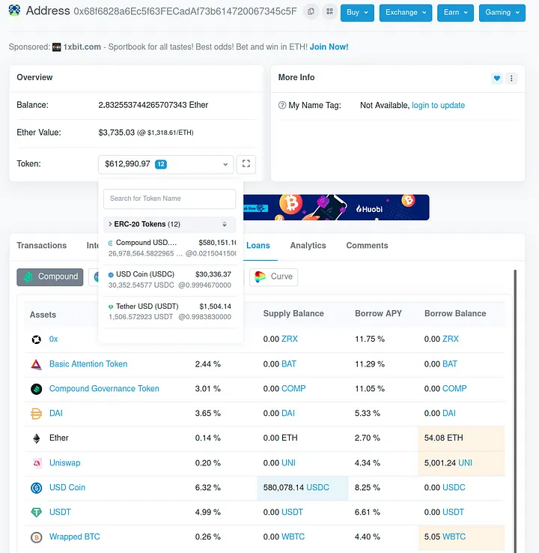This screenshot has width=539, height=553.
Task: Select the Curve protocol button
Action: click(273, 276)
